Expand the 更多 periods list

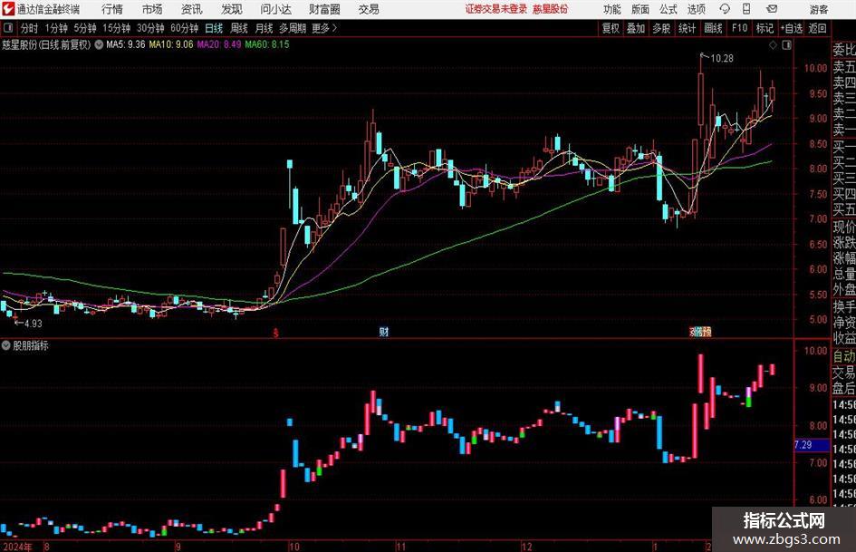(324, 28)
